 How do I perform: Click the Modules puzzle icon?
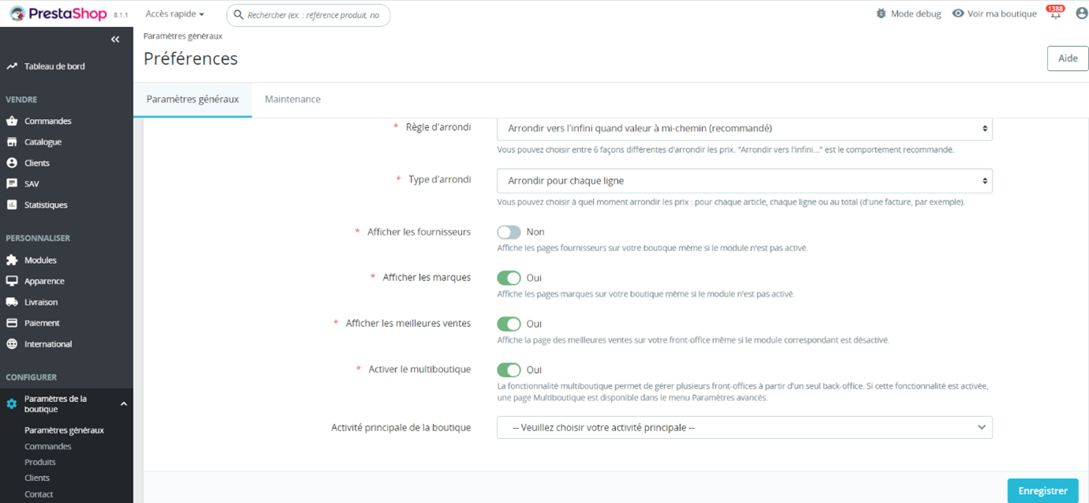[12, 260]
